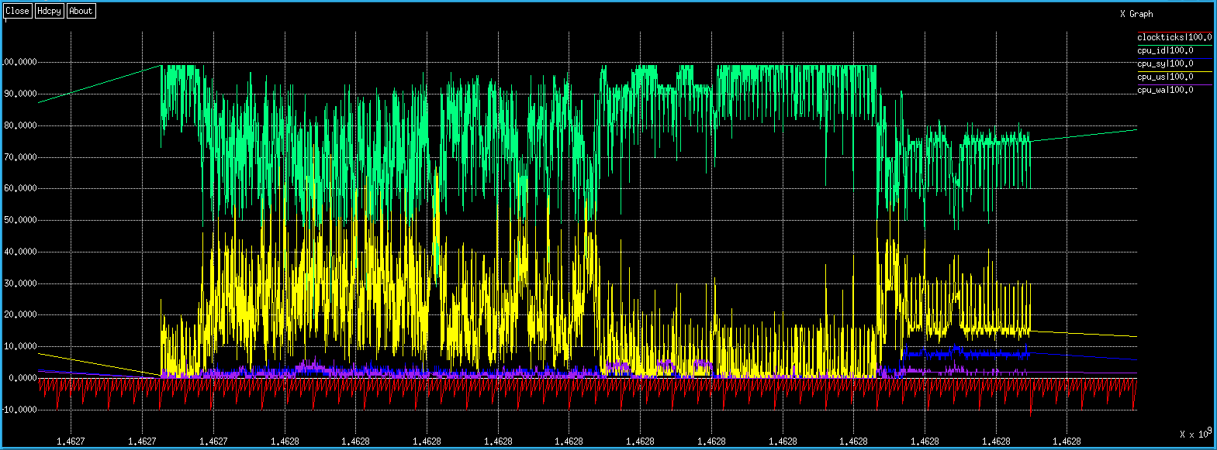Click the 90.0000 y-axis label

20,94
